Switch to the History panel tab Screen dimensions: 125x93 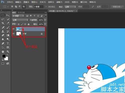[x=21, y=13]
